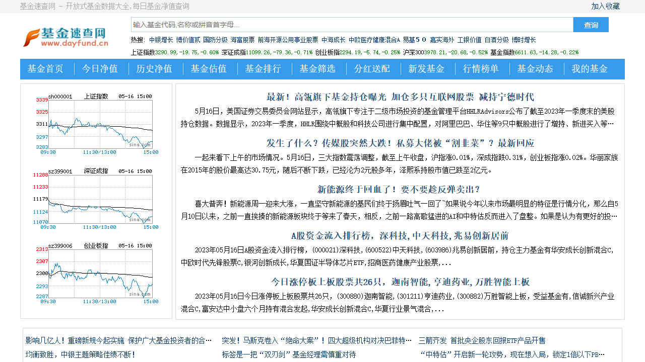Click the 基金速查网 dayfund.cn logo
Viewport: 645px width, 362px height.
point(66,38)
